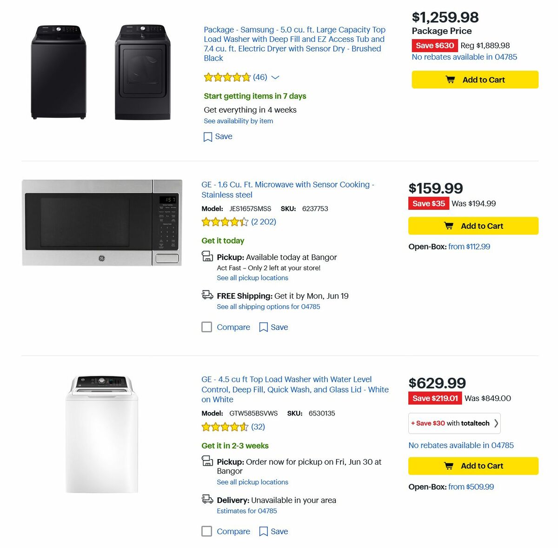Enable Compare checkbox for GE microwave

(206, 327)
